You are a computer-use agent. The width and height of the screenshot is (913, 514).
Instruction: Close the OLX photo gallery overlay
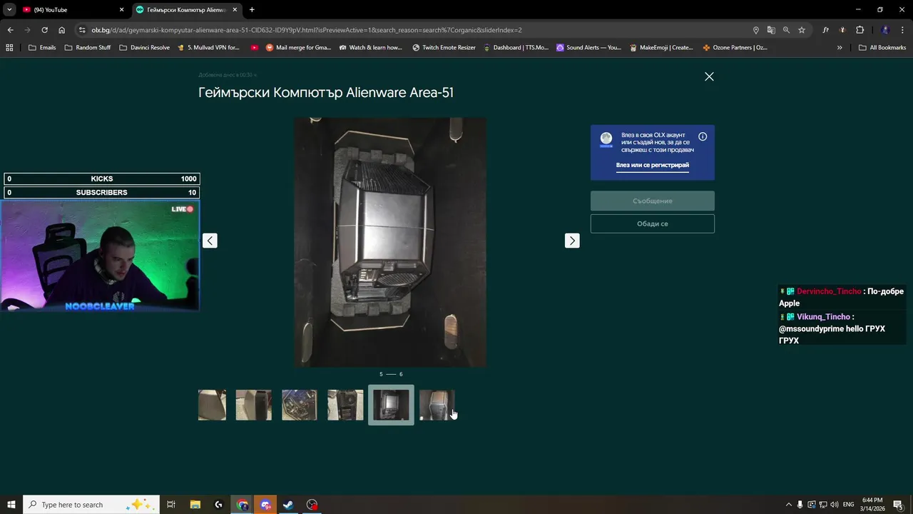(x=709, y=76)
